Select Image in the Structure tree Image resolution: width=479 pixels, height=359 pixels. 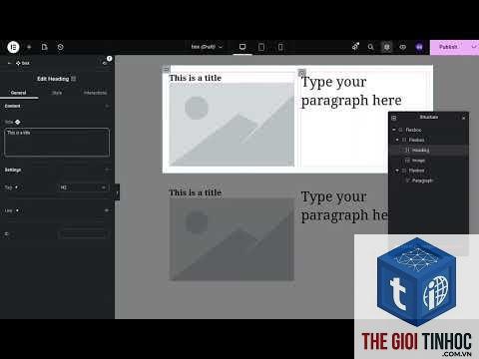(x=418, y=161)
